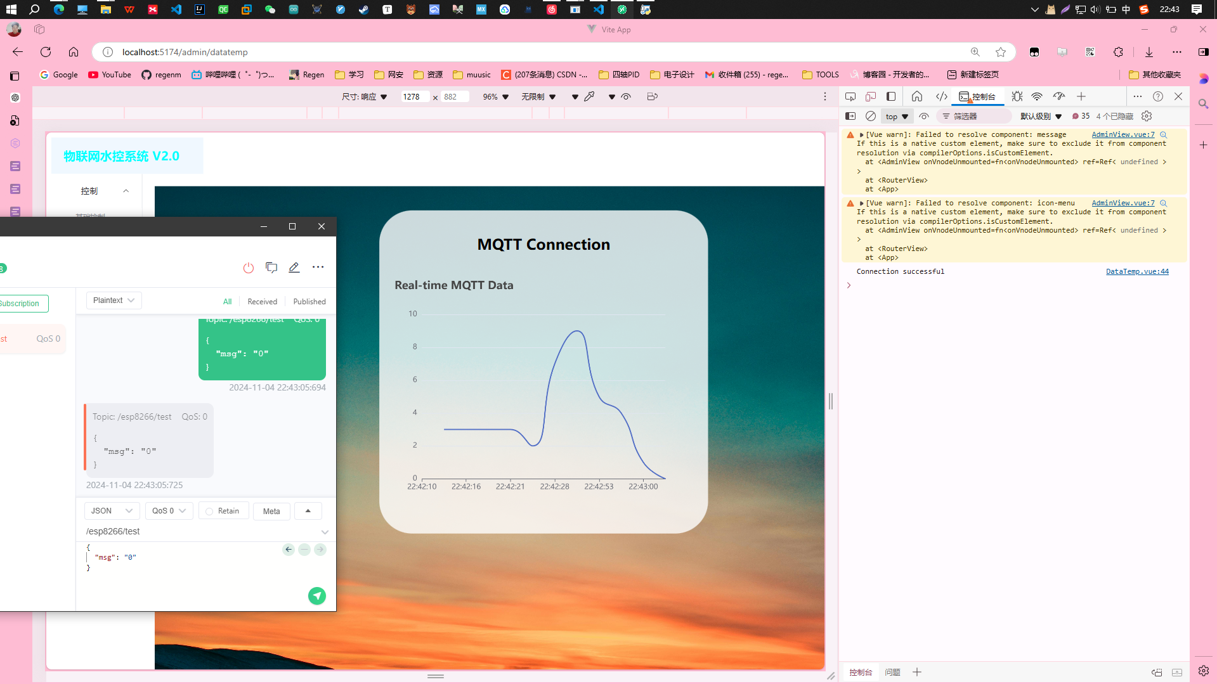Click the dock side panel icon in DevTools
The height and width of the screenshot is (684, 1217).
(891, 96)
